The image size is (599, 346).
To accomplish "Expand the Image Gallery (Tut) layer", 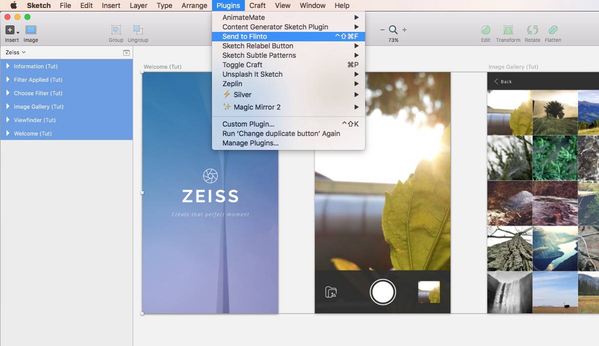I will point(8,107).
